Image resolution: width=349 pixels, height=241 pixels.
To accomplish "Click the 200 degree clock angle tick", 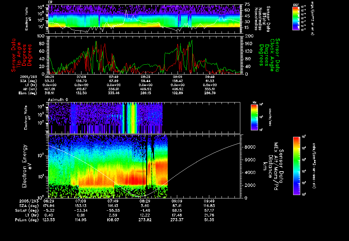I will click(249, 36).
